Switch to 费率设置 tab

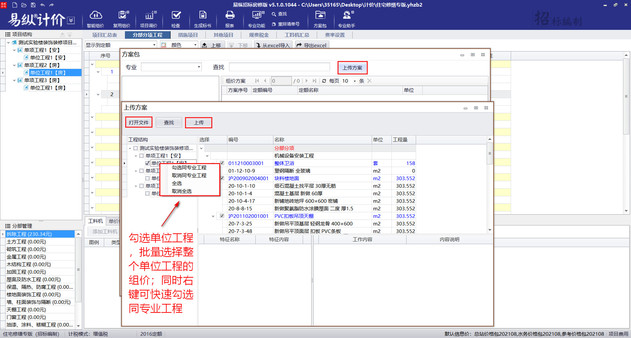(335, 35)
